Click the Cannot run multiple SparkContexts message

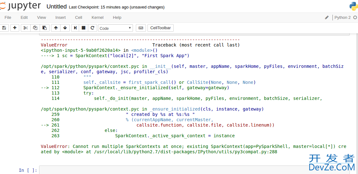tap(193, 149)
